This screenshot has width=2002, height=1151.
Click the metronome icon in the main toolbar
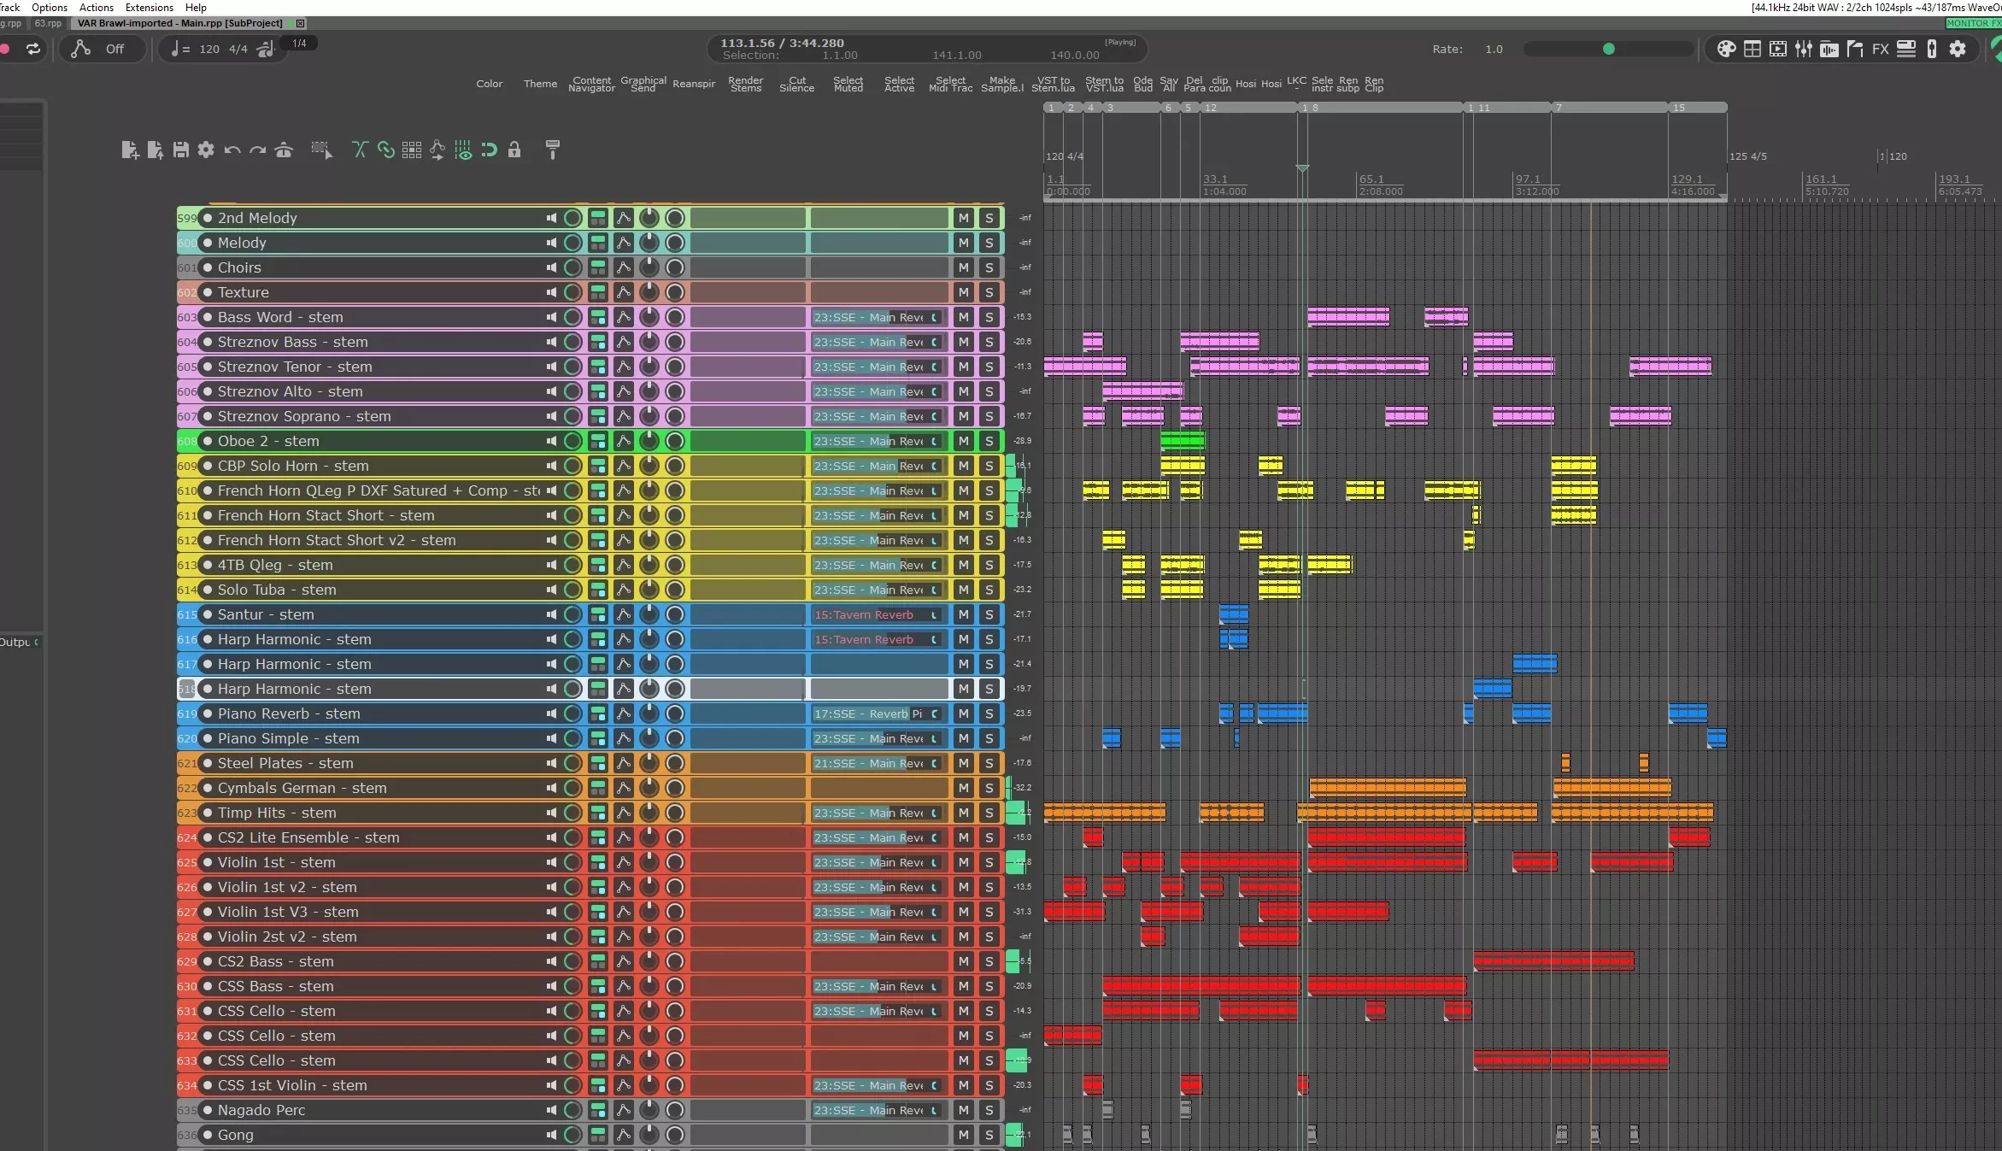point(284,150)
